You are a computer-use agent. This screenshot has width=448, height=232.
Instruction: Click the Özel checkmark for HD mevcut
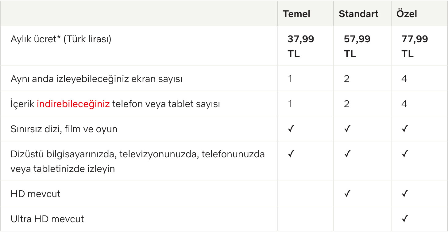click(x=405, y=194)
